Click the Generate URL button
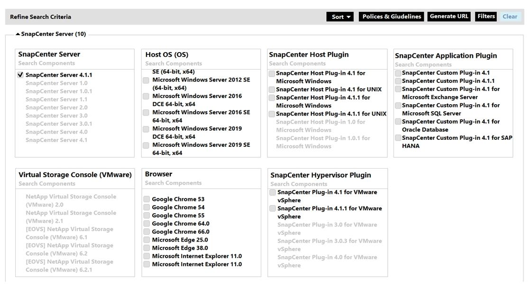 (449, 17)
